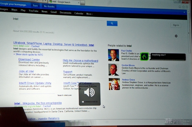Image resolution: width=192 pixels, height=127 pixels.
Task: Click People related to Intel heading
Action: pyautogui.click(x=120, y=46)
